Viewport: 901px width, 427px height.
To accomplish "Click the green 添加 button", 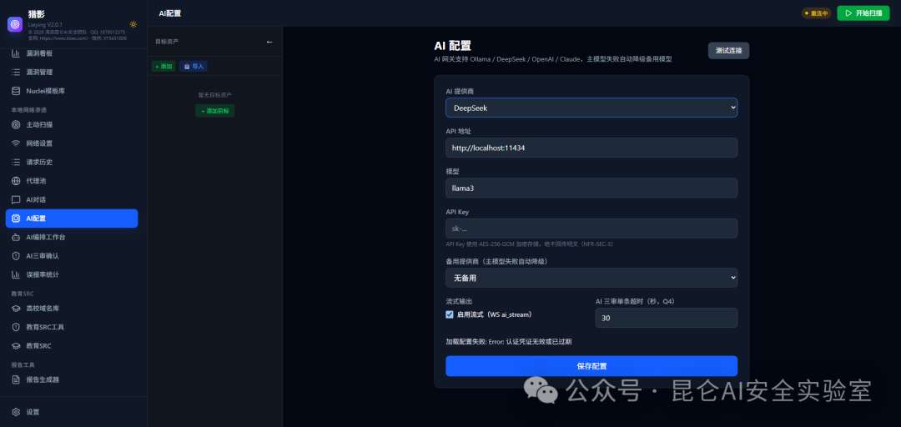I will pyautogui.click(x=164, y=66).
